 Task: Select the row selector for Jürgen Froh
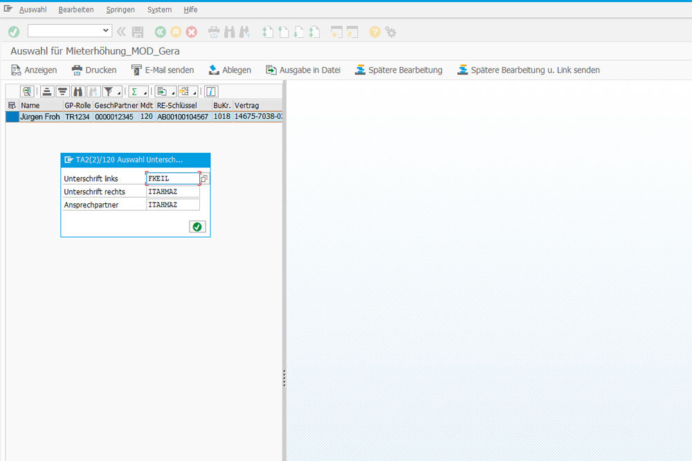[x=12, y=117]
